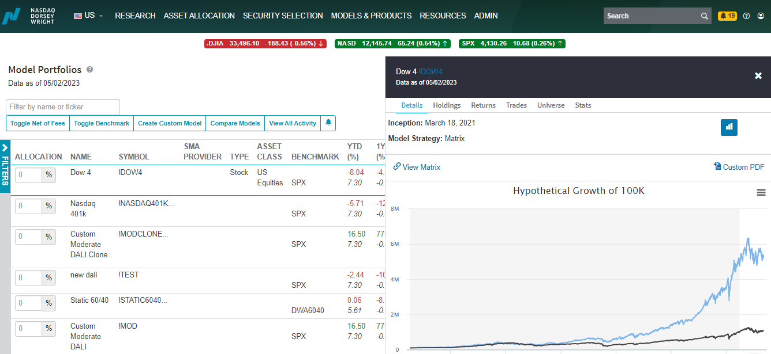
Task: Click the blue bar chart icon button
Action: point(729,127)
